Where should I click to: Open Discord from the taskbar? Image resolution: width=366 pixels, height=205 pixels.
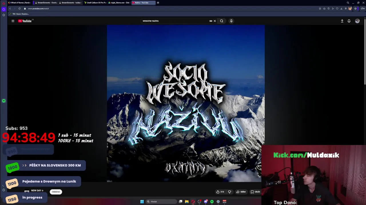click(206, 202)
